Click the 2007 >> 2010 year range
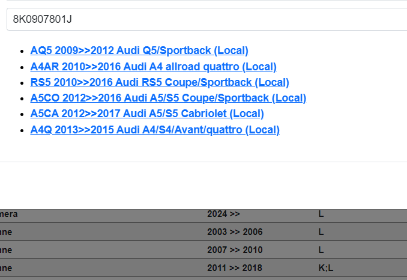 click(235, 249)
